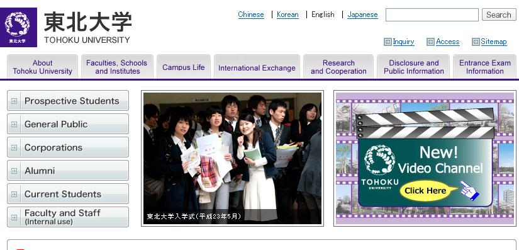Viewport: 519px width, 250px height.
Task: Click the arrow icon on Prospective Students
Action: (x=14, y=101)
